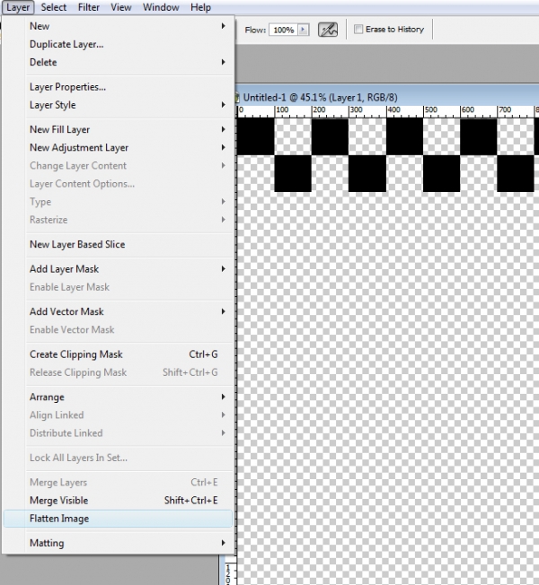Expand the Layer Style submenu
The image size is (539, 585).
118,105
